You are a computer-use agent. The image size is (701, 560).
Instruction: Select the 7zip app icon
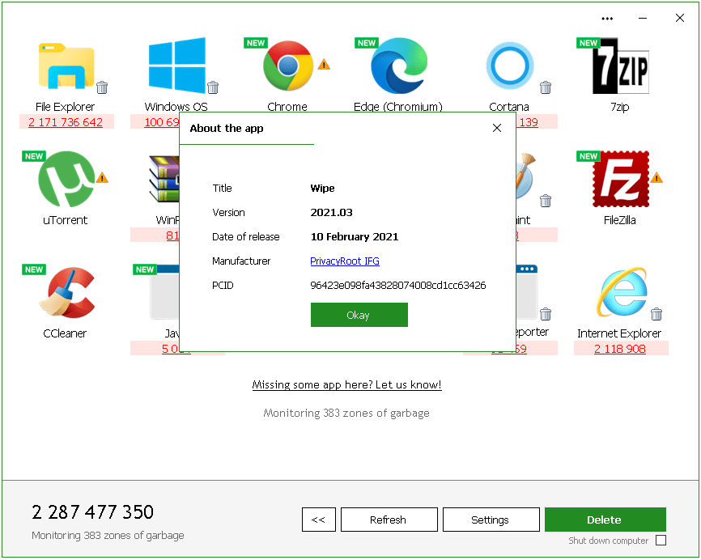tap(621, 66)
